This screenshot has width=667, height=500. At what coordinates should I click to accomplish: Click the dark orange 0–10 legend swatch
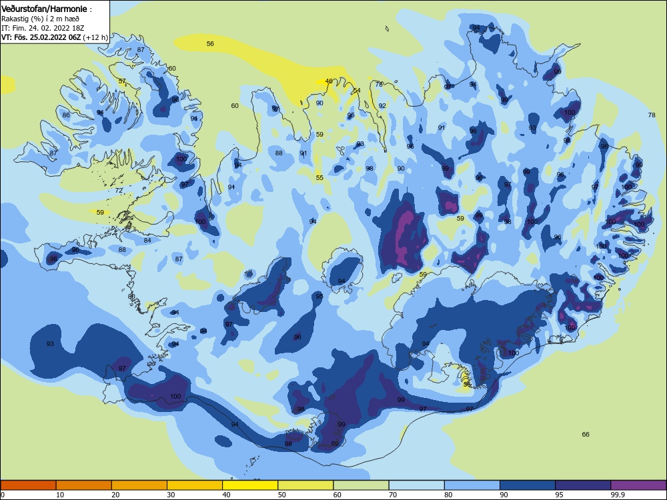28,485
